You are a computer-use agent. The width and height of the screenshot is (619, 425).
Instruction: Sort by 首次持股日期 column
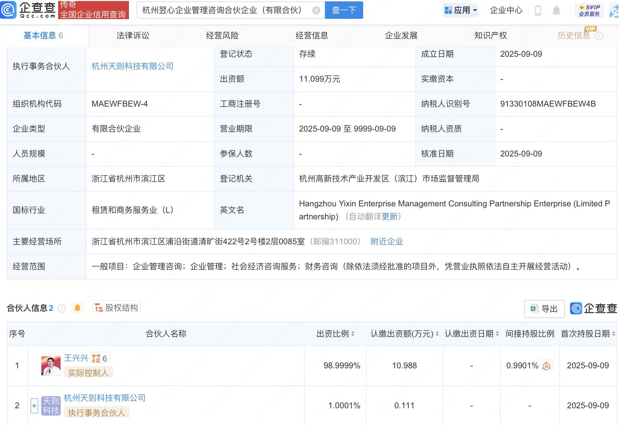coord(614,334)
